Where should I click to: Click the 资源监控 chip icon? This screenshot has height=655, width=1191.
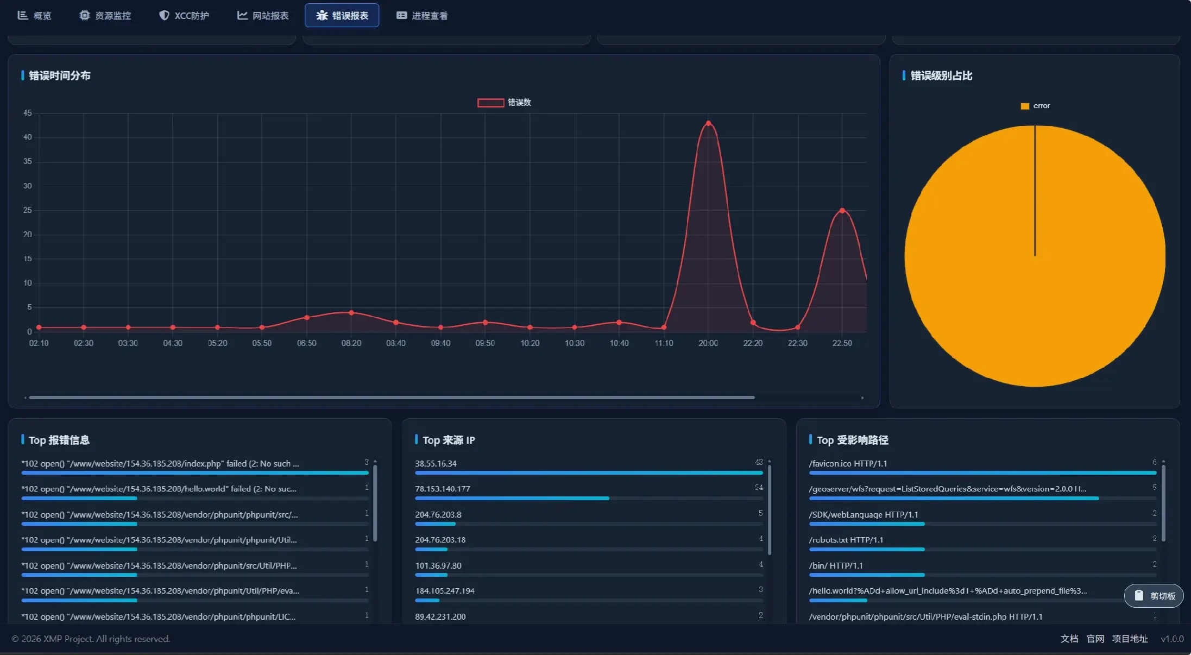[x=84, y=15]
